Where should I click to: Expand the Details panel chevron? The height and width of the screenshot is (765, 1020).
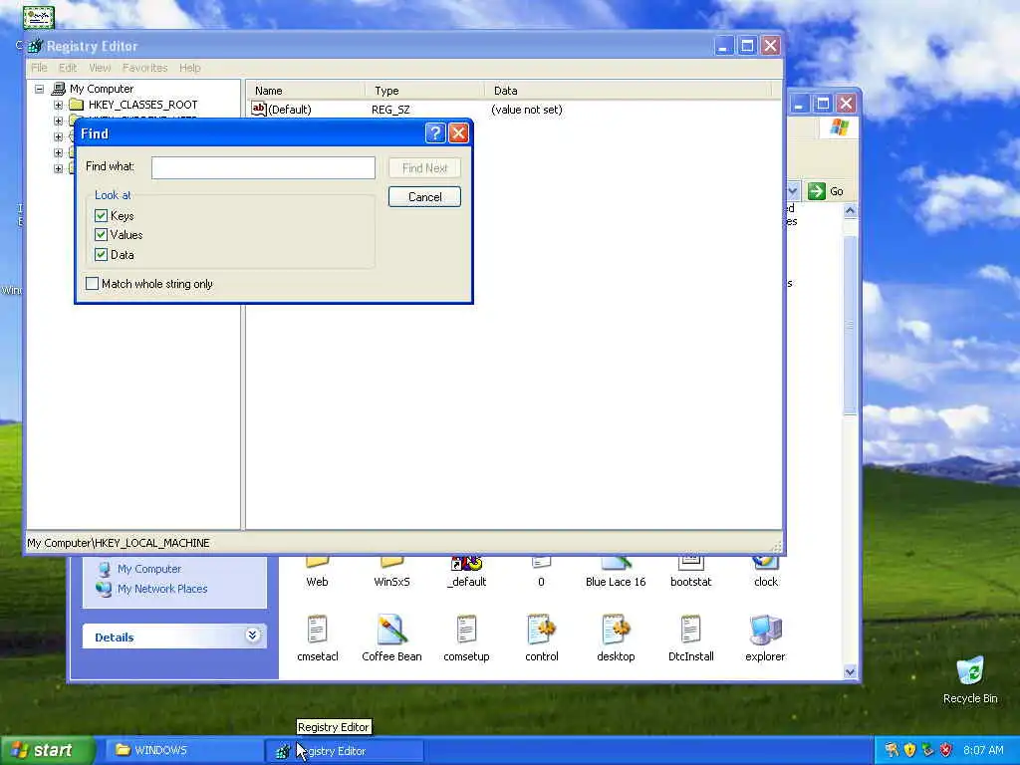click(252, 636)
